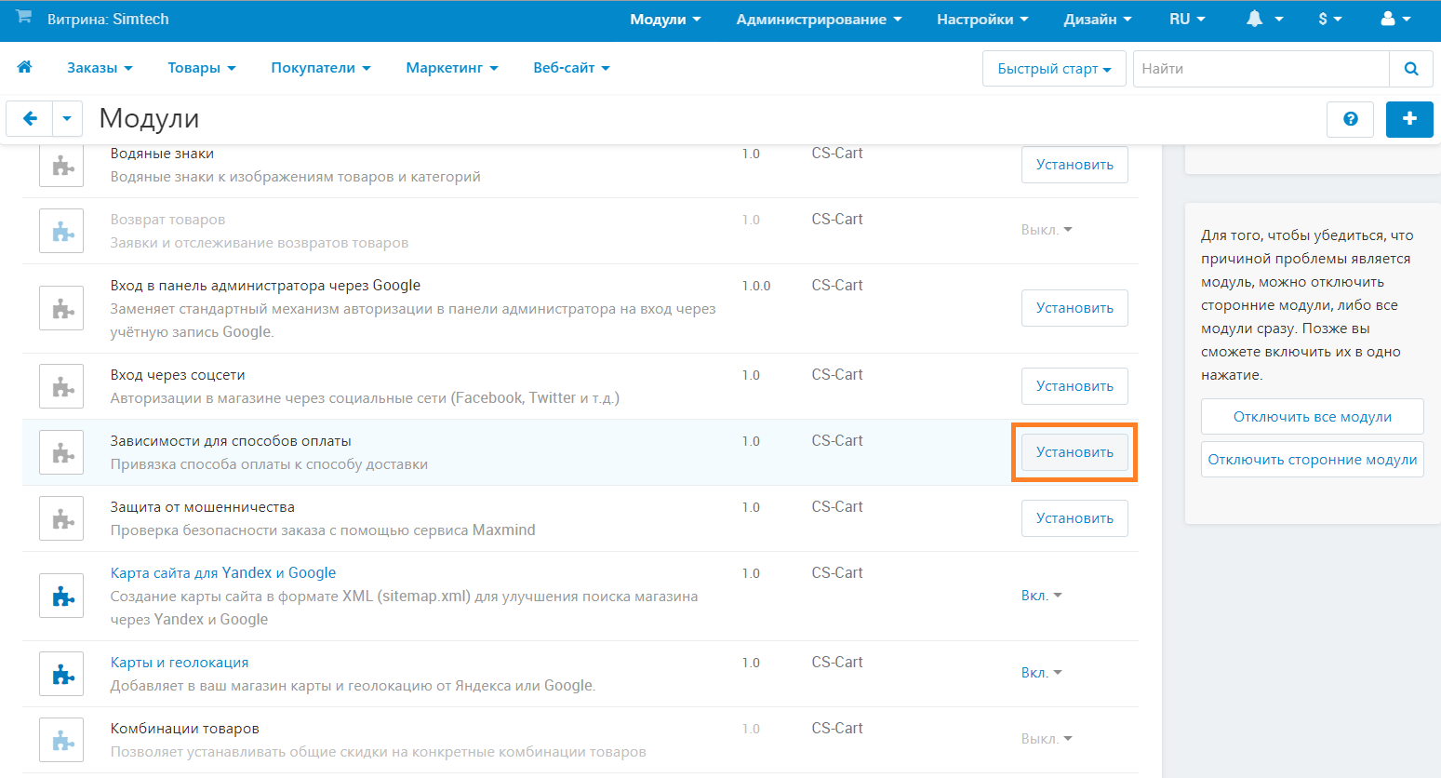This screenshot has height=778, width=1441.
Task: Change Комбинации товаров status Выкл.
Action: pos(1046,739)
